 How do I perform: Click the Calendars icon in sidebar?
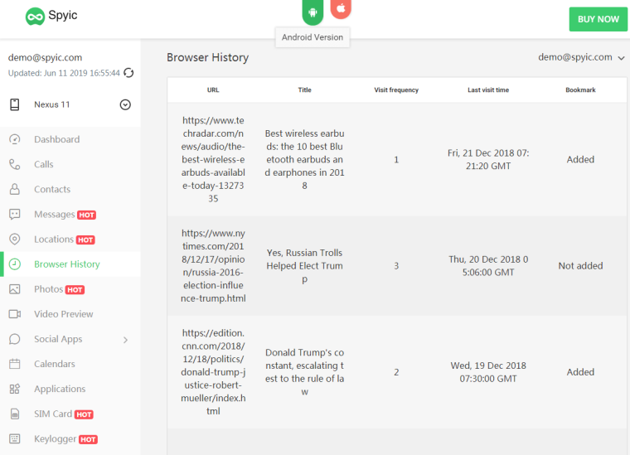(x=15, y=364)
